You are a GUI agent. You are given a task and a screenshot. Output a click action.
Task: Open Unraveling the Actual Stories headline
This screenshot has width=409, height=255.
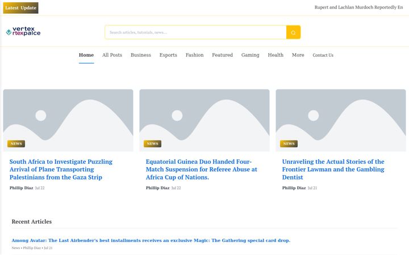333,169
